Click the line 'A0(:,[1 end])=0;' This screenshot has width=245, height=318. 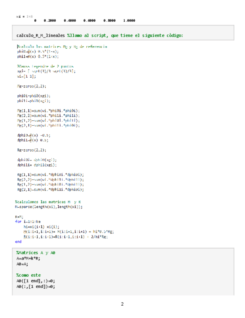(36, 286)
